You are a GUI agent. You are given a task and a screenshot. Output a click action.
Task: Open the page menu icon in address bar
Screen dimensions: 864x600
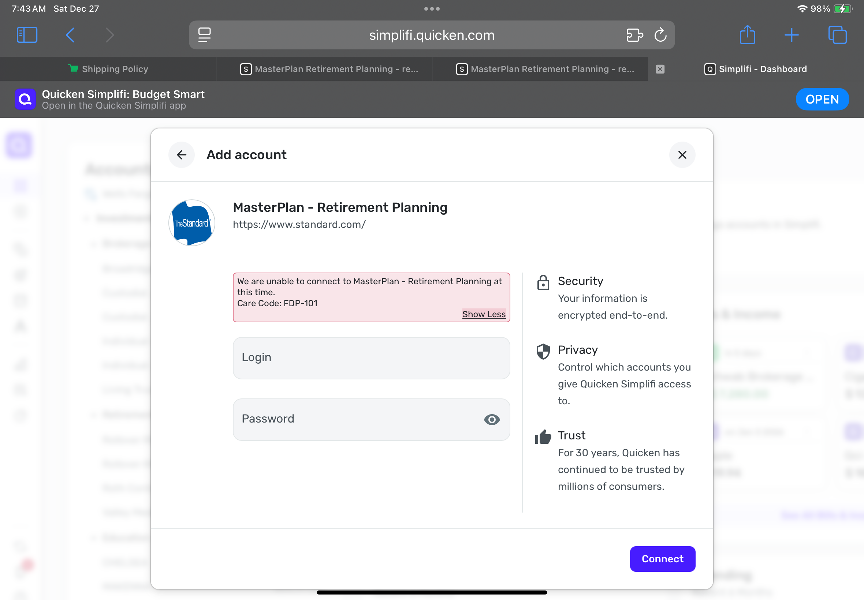(204, 35)
